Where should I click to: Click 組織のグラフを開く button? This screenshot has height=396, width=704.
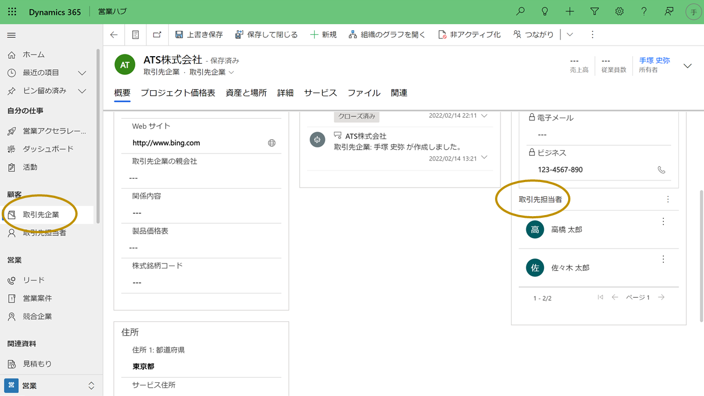[387, 35]
